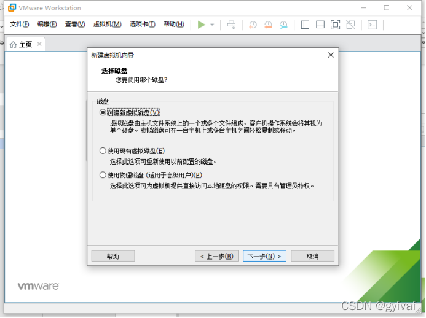Open the 查看(V) menu
Screen dimensions: 426x318
tap(75, 25)
